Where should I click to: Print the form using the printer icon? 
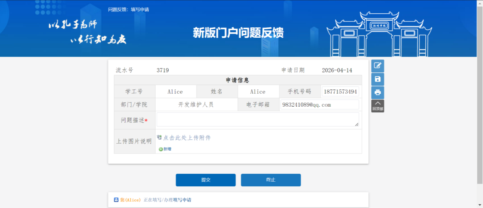coord(377,93)
